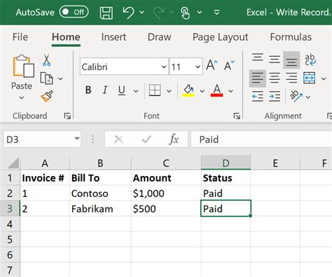332x277 pixels.
Task: Toggle Underline formatting
Action: [x=122, y=90]
